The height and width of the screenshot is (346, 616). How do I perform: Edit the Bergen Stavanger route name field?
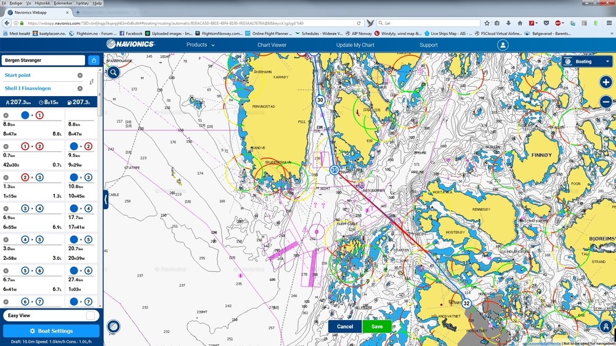click(43, 60)
